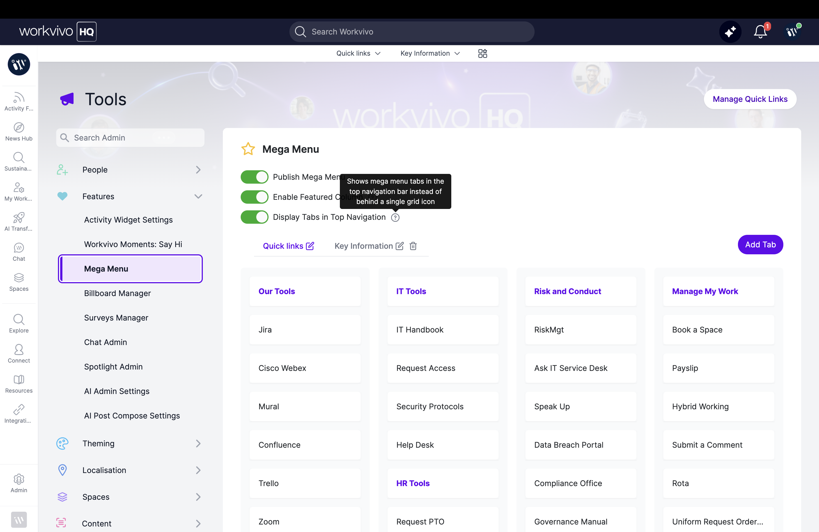Screen dimensions: 819x532
Task: Click the grey Workvivo icon at sidebar bottom
Action: click(x=19, y=520)
